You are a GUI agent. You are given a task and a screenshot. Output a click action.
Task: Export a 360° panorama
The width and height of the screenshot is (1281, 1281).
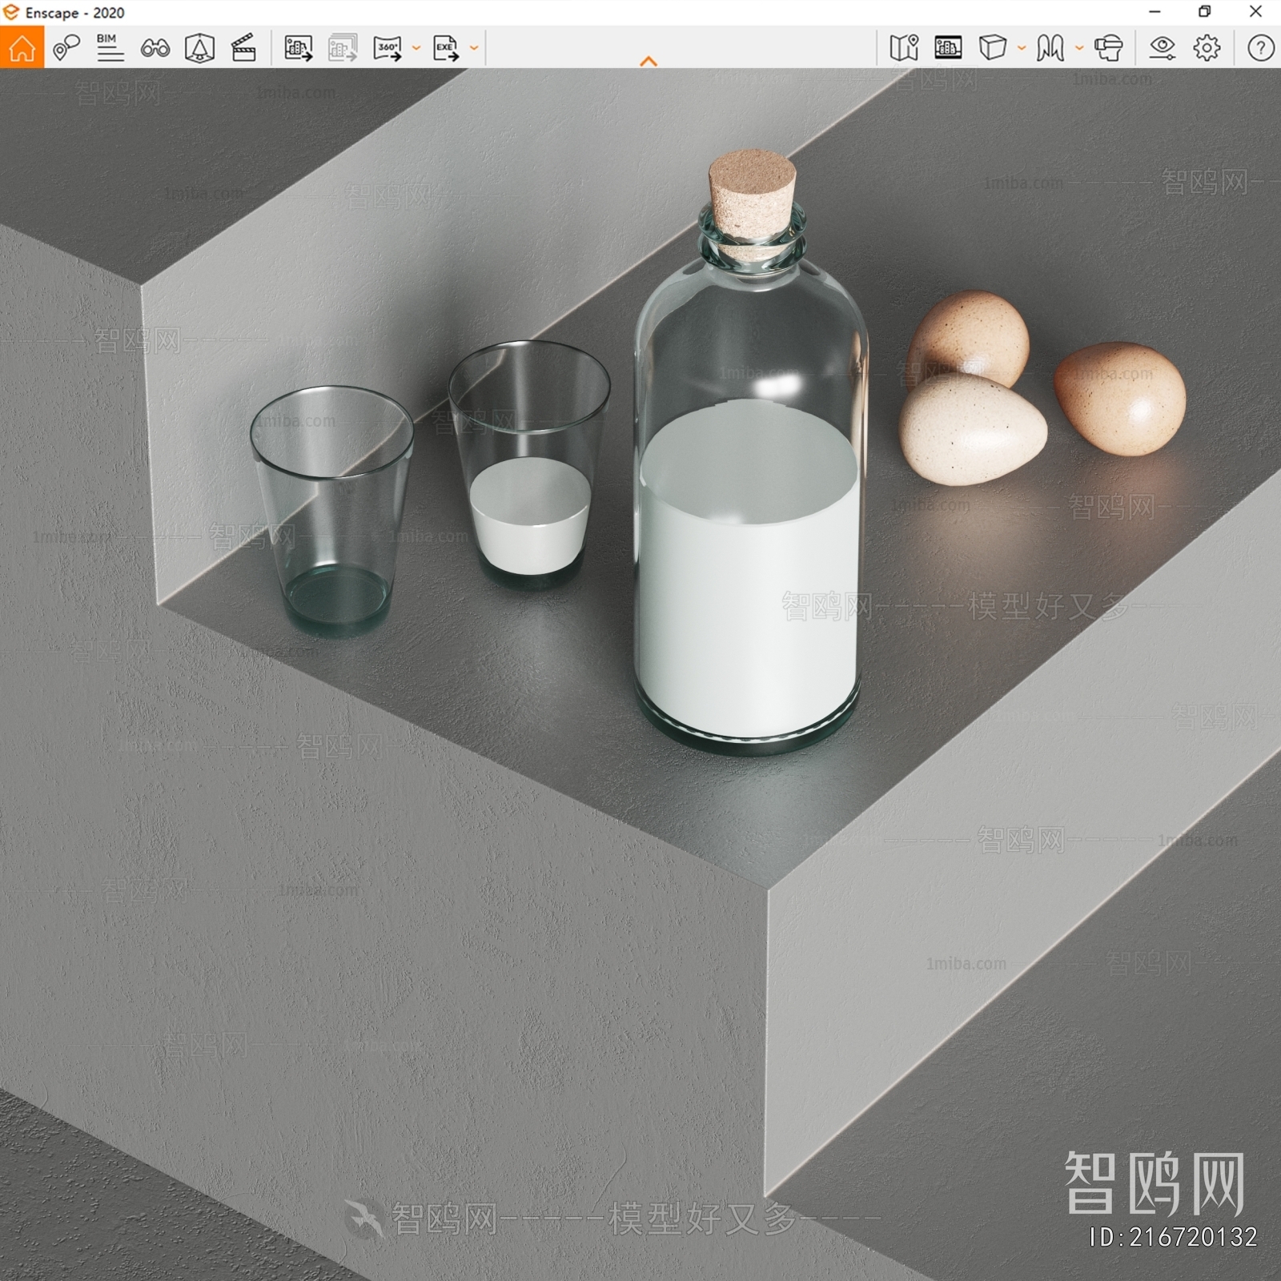pyautogui.click(x=388, y=48)
